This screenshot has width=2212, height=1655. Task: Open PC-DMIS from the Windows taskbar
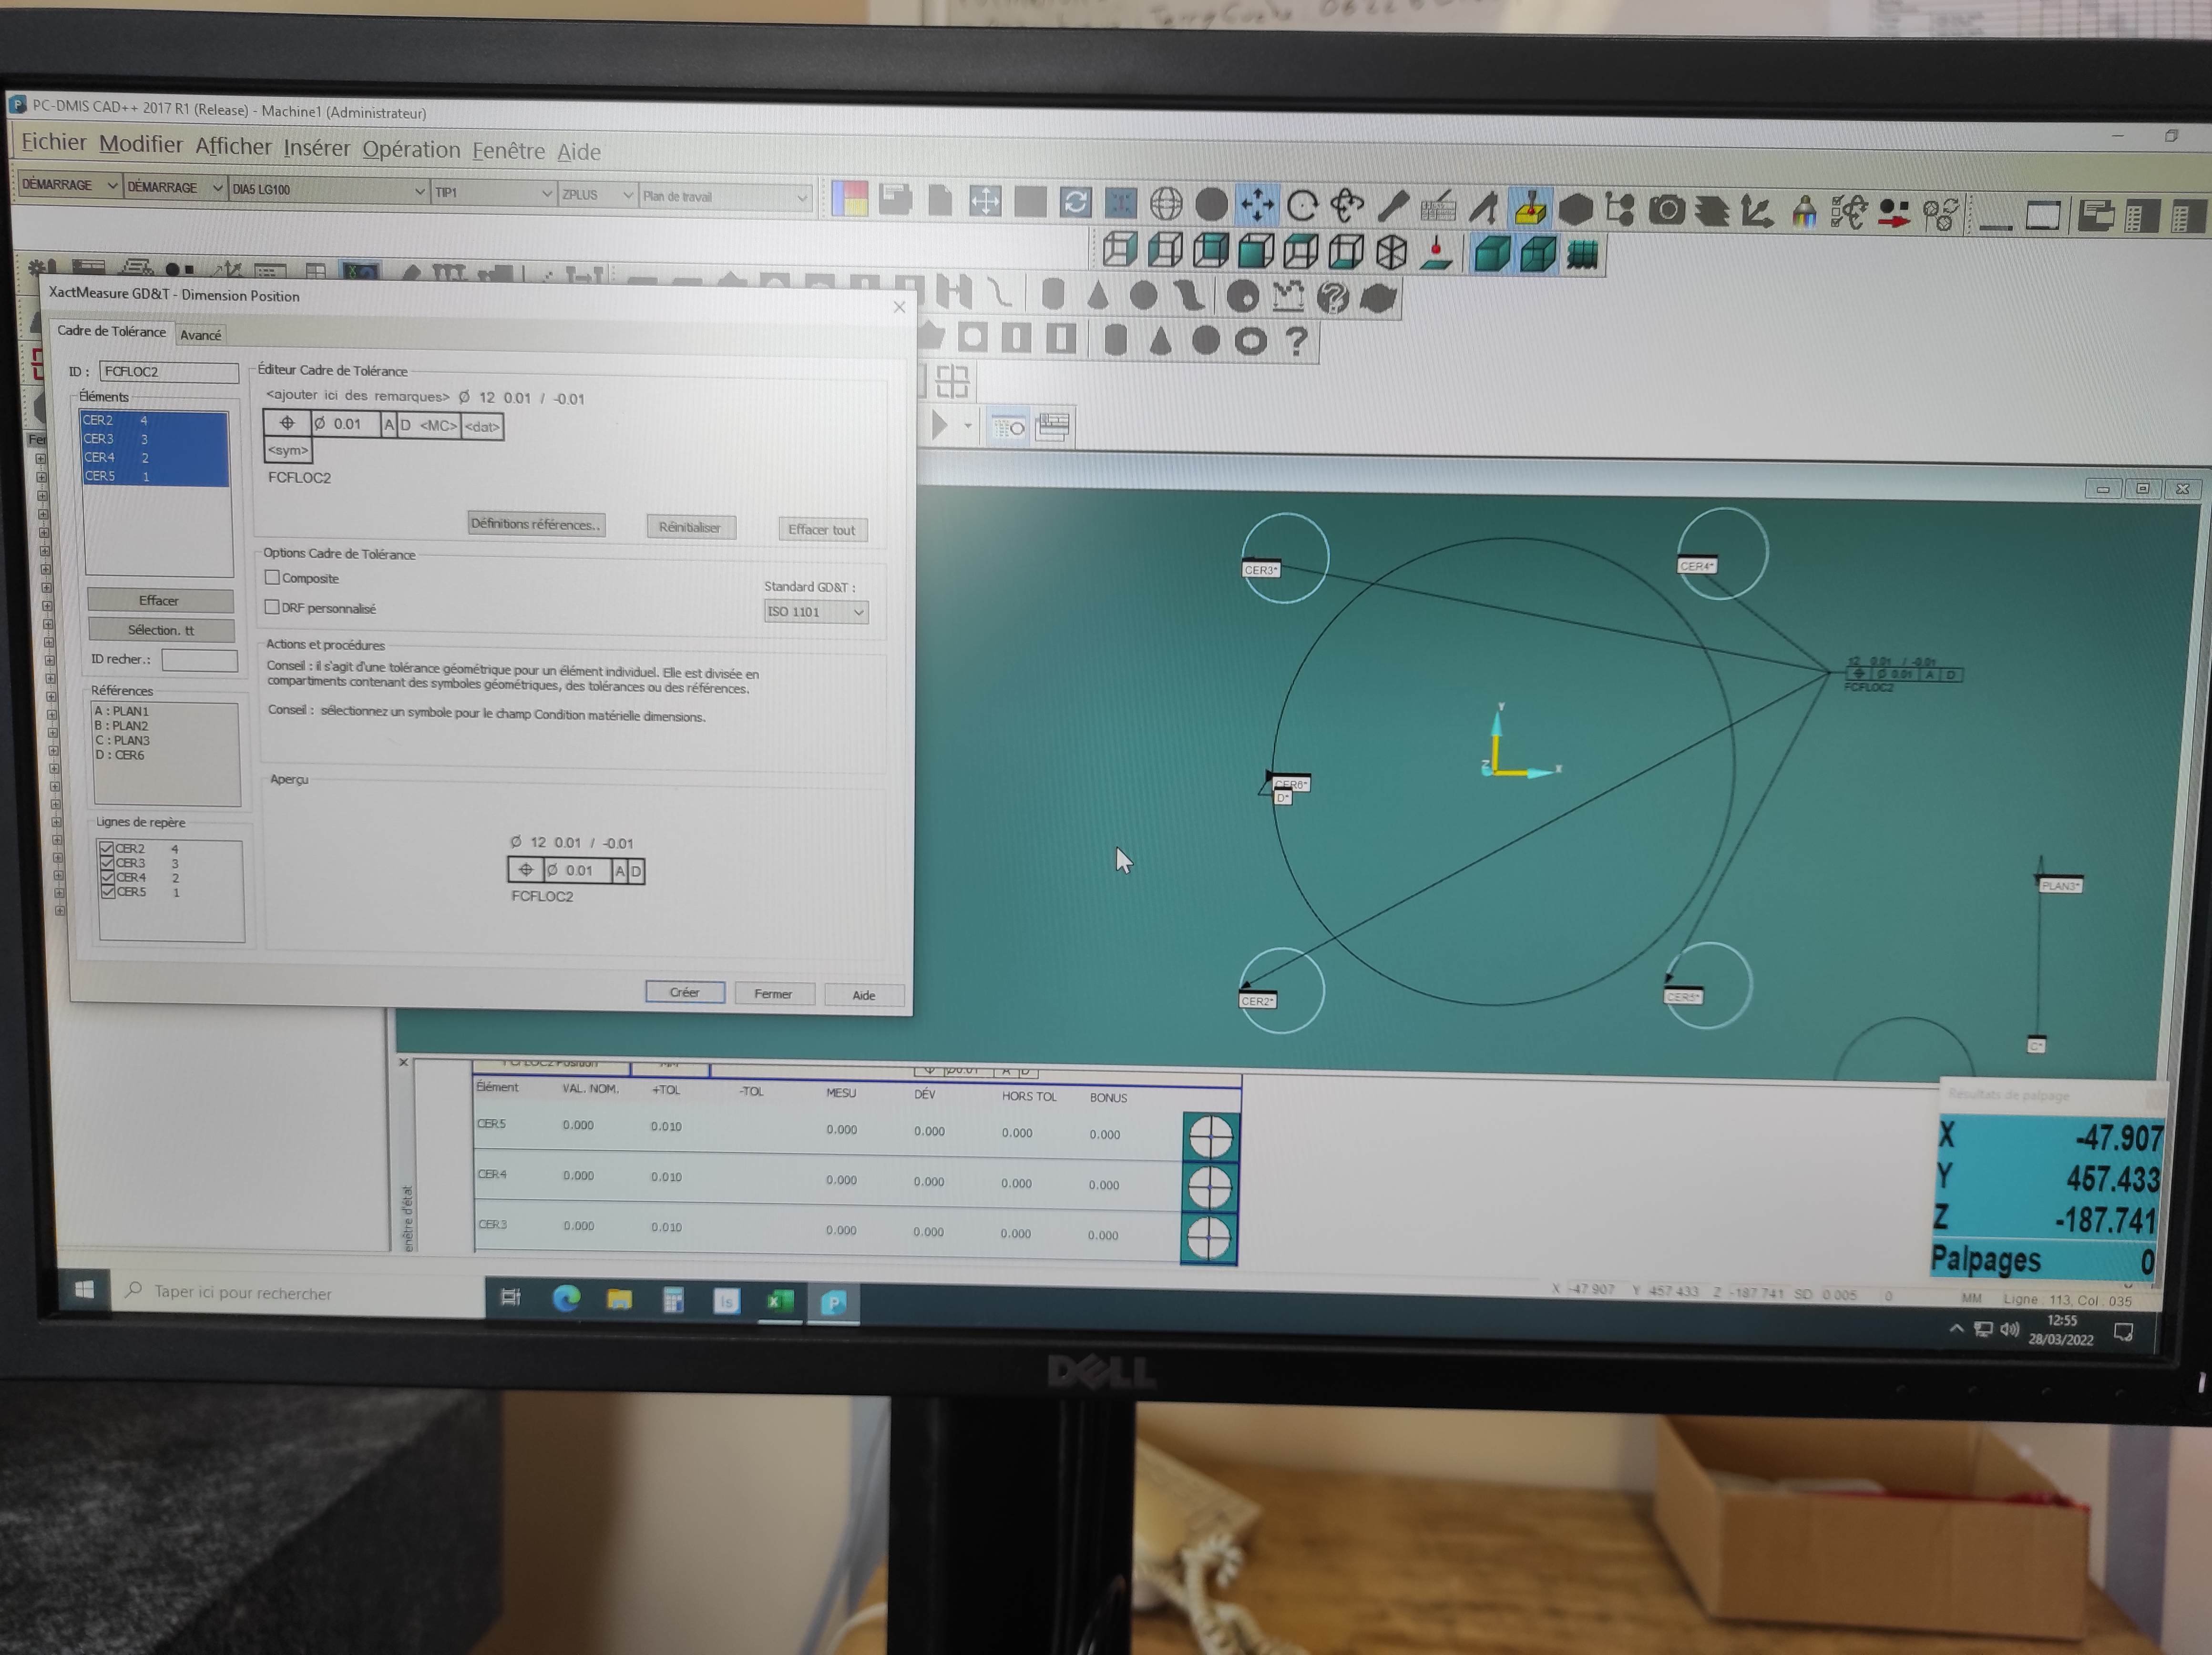pos(834,1301)
